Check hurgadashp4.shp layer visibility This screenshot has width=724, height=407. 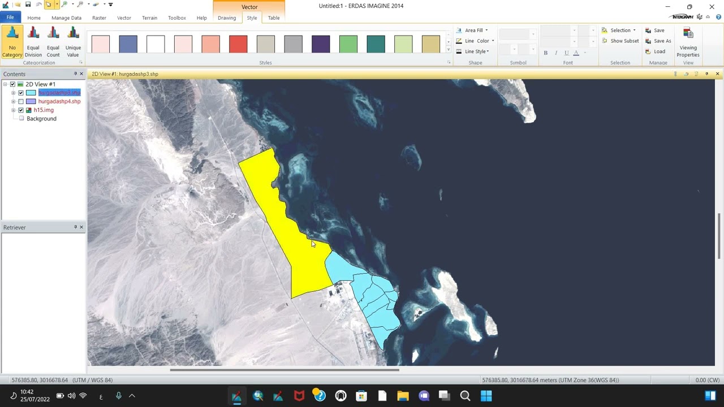(21, 102)
